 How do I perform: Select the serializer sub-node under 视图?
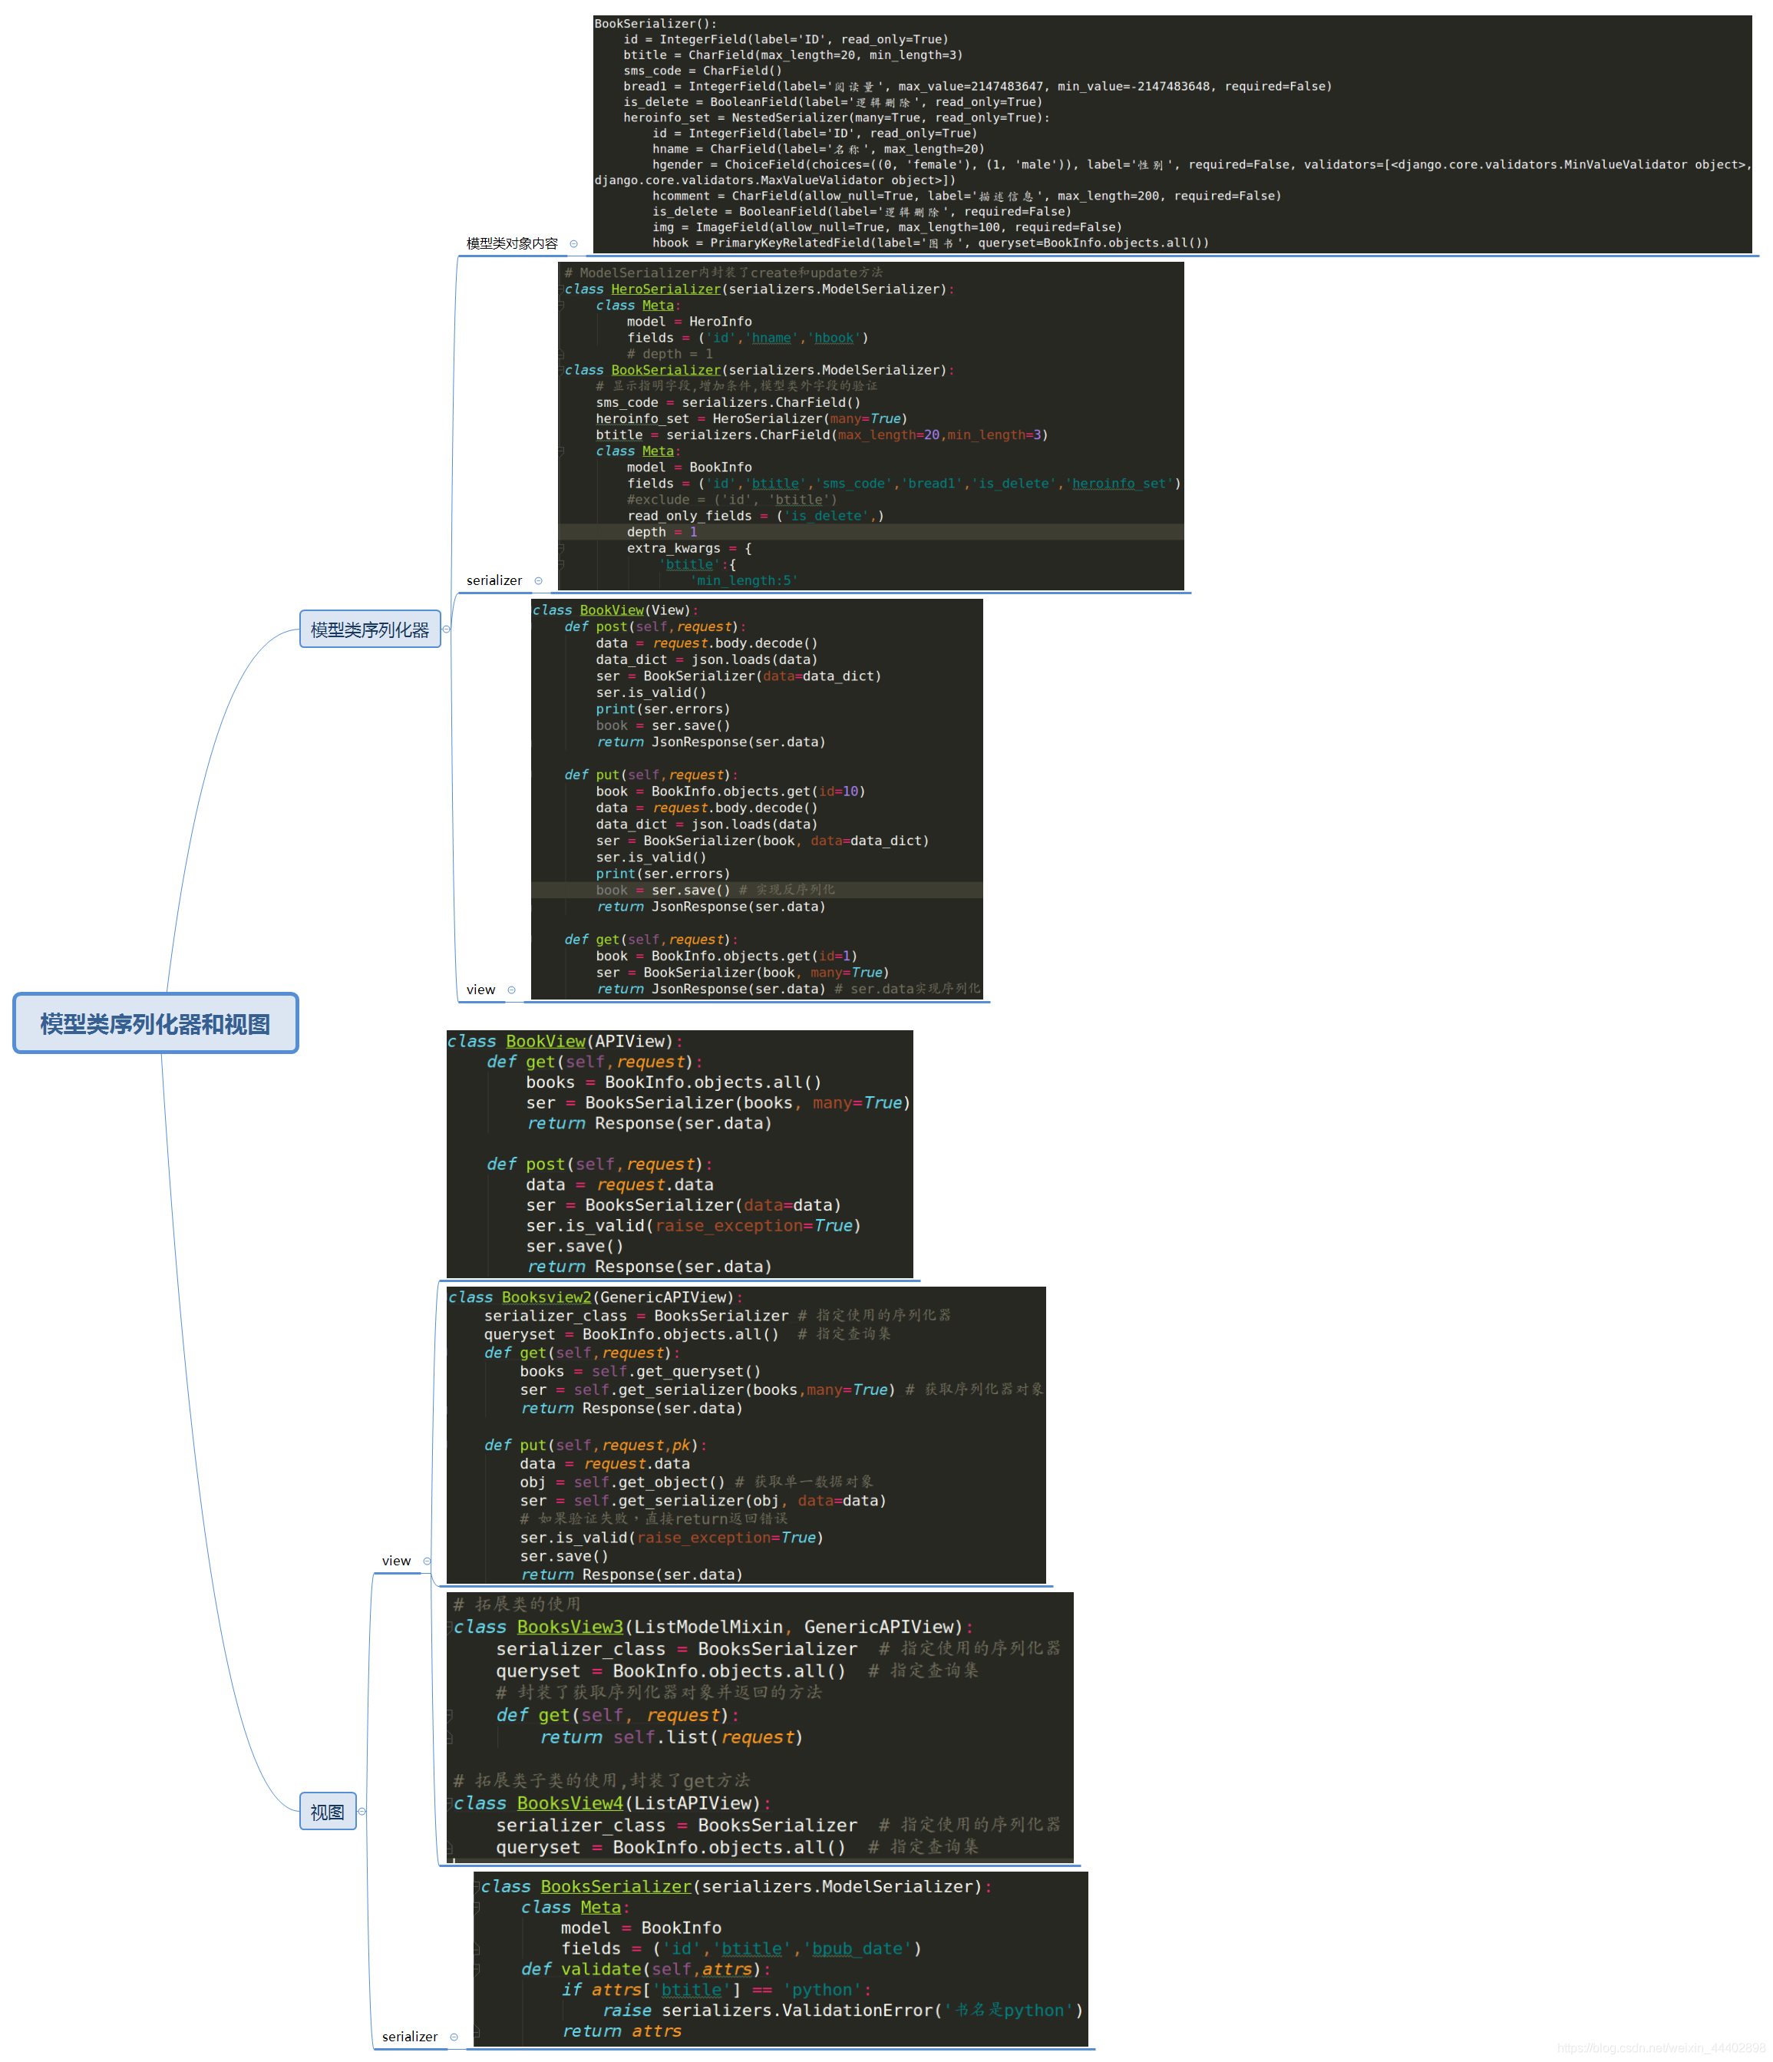coord(410,2036)
